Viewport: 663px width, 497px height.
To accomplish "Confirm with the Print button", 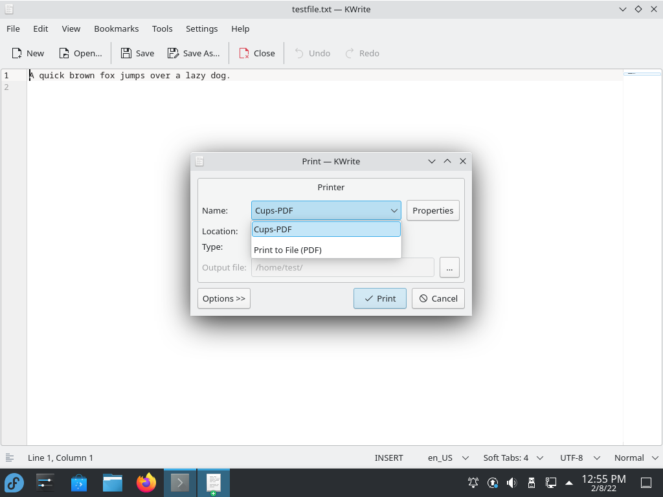I will (379, 298).
